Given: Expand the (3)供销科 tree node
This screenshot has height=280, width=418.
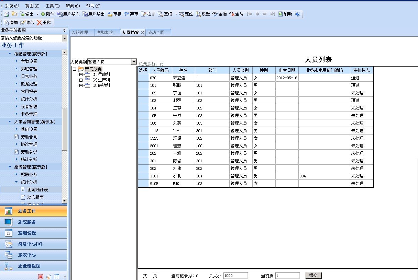Looking at the screenshot, I should click(x=81, y=85).
